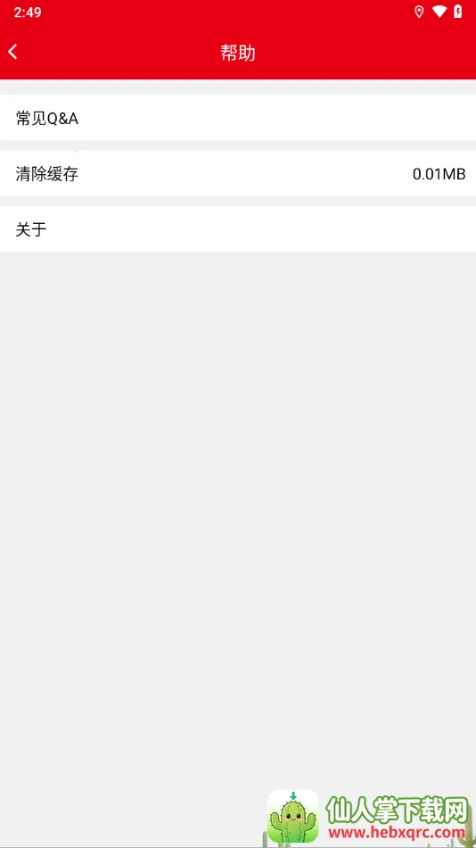Screen dimensions: 476x848
Task: Tap empty space right of 常见Q&A
Action: click(275, 118)
